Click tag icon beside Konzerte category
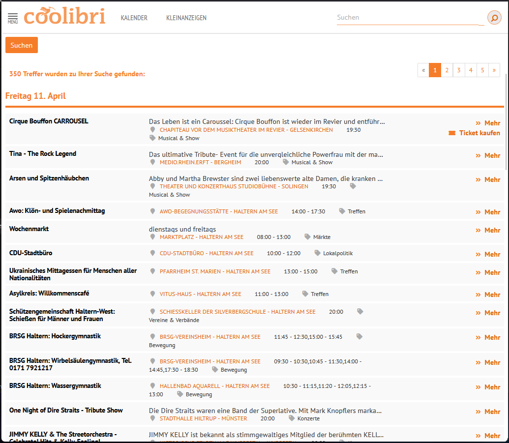The height and width of the screenshot is (443, 509). pos(292,418)
